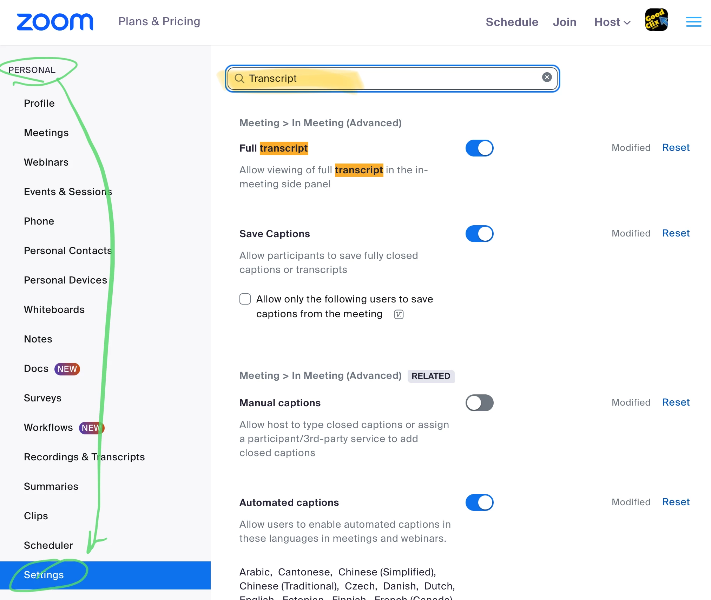This screenshot has height=600, width=711.
Task: Go to Plans & Pricing
Action: pos(159,21)
